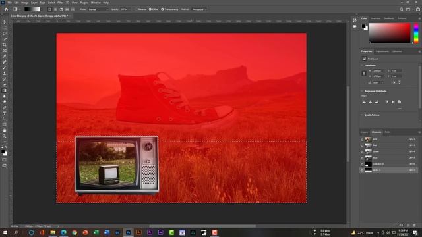
Task: Delete current channel with trash icon
Action: [414, 225]
